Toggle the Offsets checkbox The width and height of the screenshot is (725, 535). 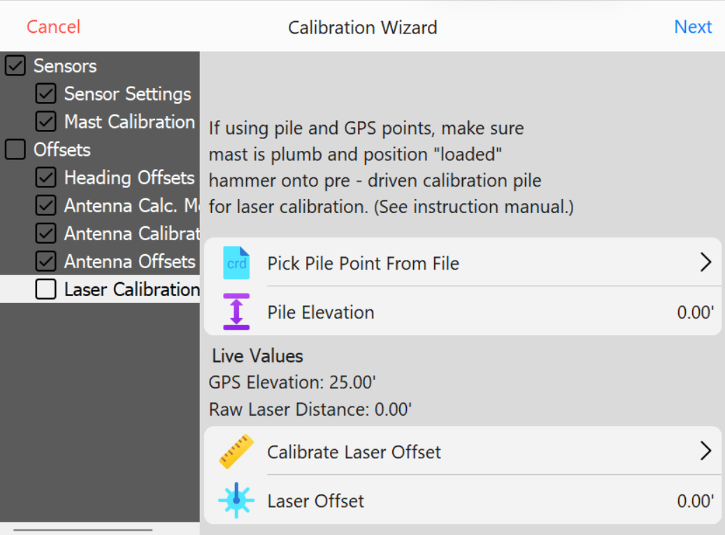pyautogui.click(x=15, y=149)
